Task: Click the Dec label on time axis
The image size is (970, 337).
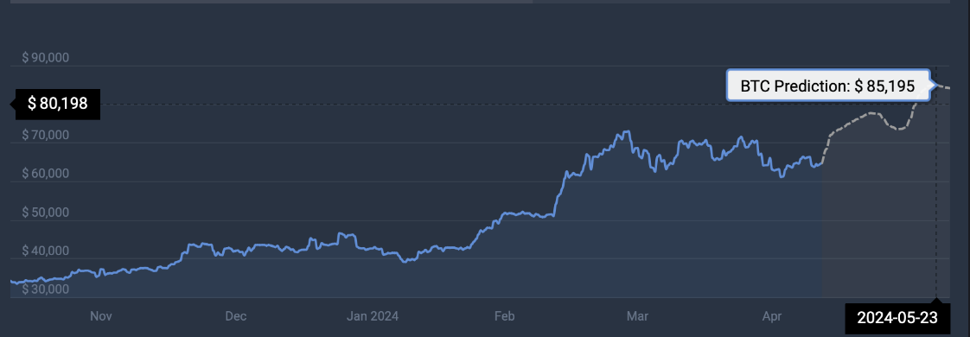Action: click(236, 316)
